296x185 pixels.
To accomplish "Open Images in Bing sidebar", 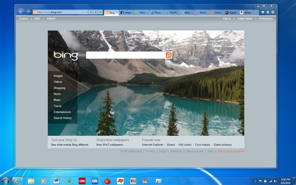I will 58,76.
